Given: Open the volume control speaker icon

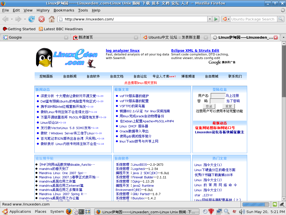Looking at the screenshot, I should coord(242,212).
